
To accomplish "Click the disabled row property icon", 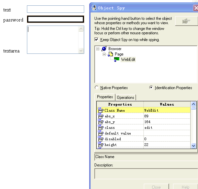I will coord(101,139).
